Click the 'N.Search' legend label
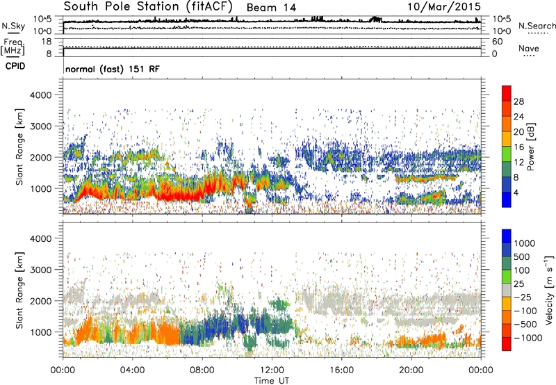This screenshot has height=385, width=556. [537, 26]
